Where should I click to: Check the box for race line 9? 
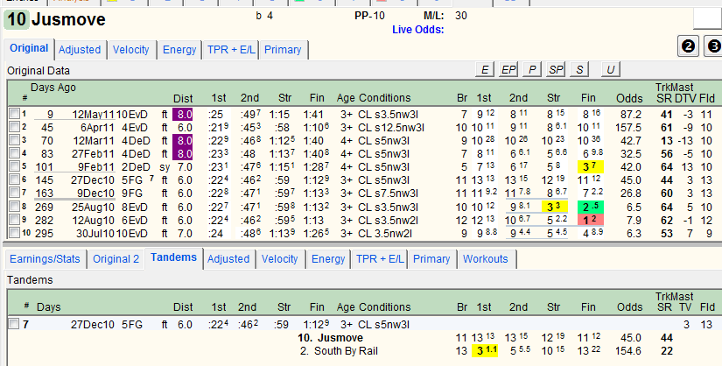tap(15, 220)
